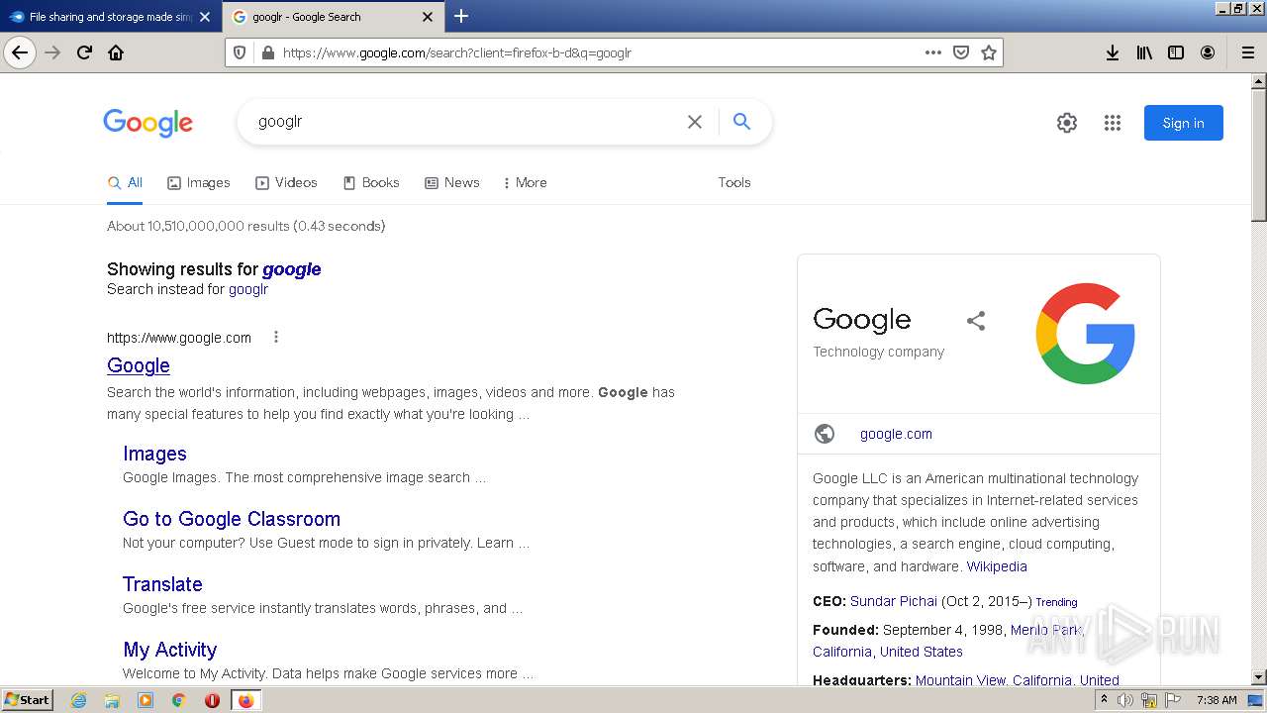1267x713 pixels.
Task: Clear the search box with the X
Action: tap(695, 122)
